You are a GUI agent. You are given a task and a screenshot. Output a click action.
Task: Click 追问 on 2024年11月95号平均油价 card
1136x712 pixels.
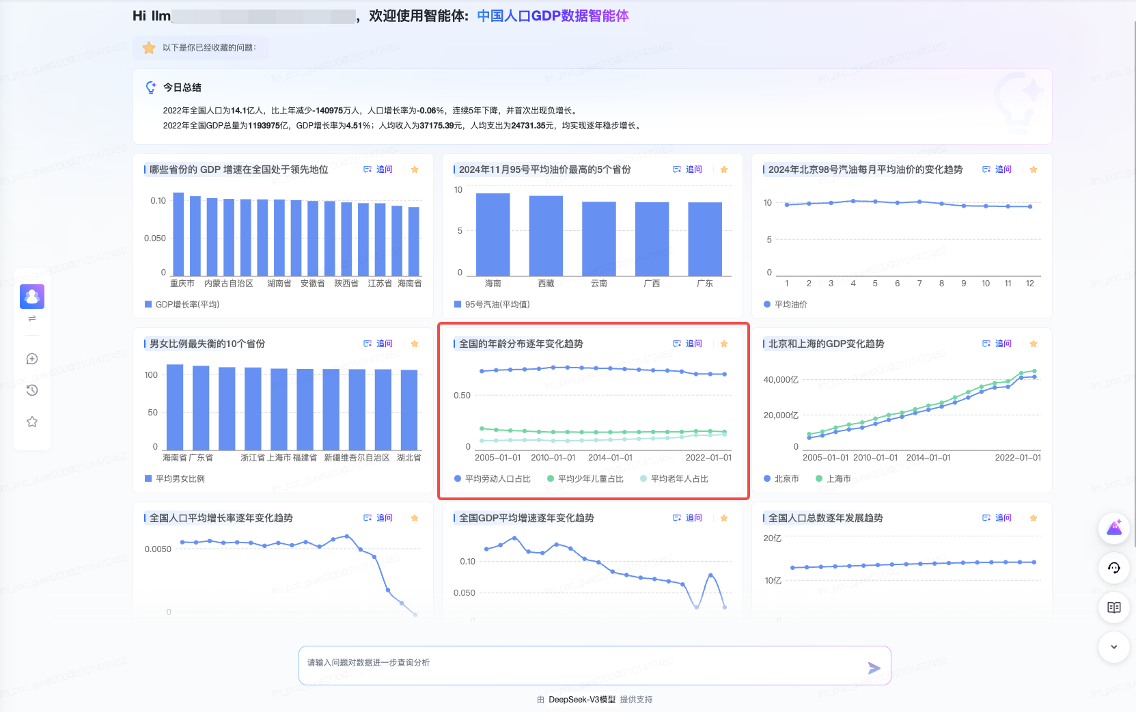click(688, 169)
